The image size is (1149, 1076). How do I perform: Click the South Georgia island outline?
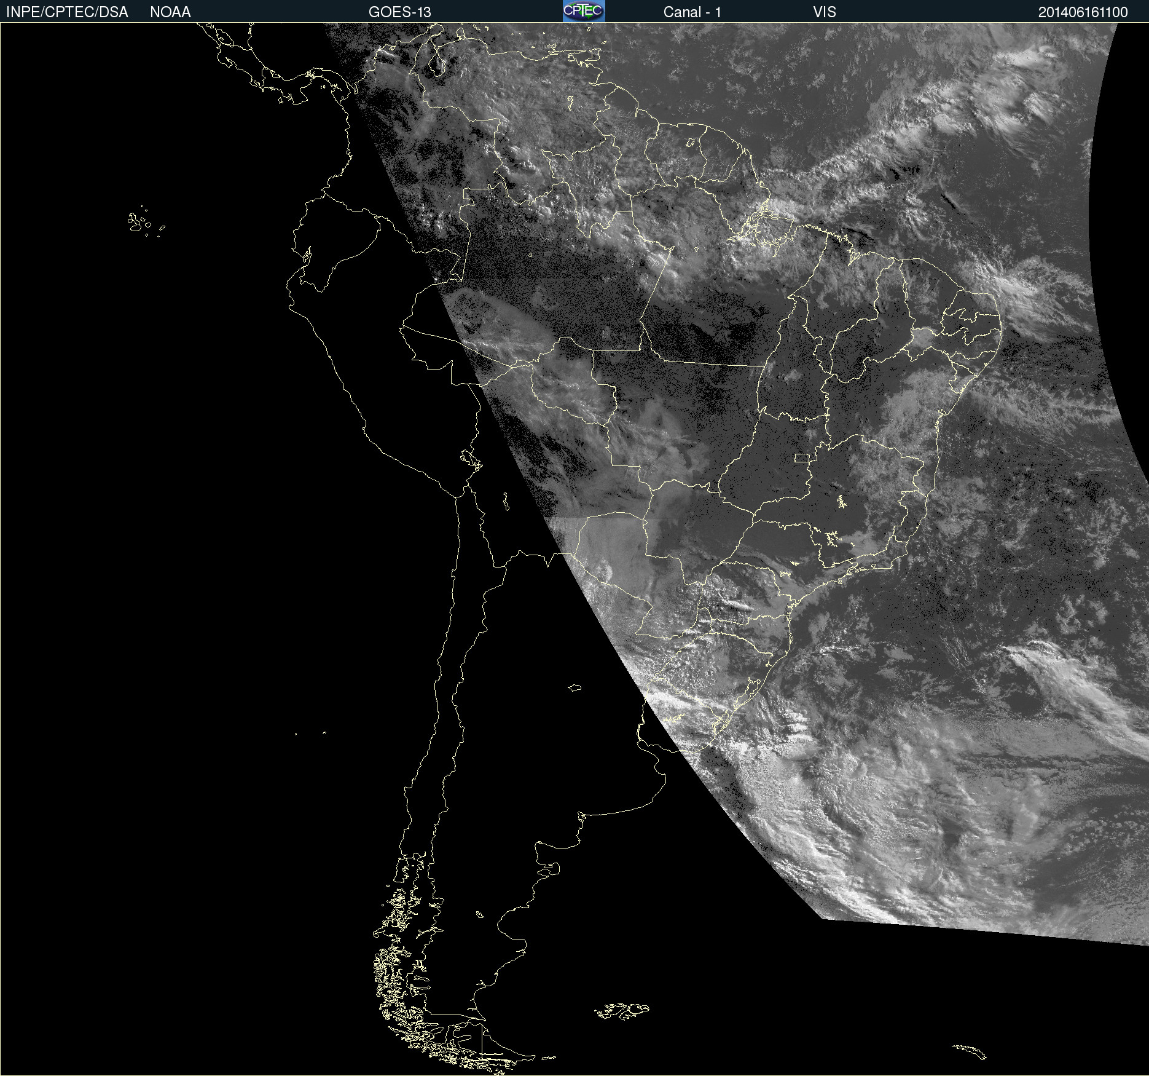tap(970, 1051)
